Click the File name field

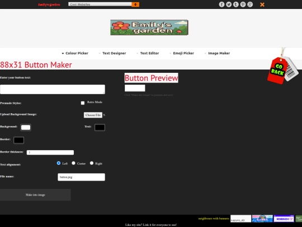pyautogui.click(x=81, y=177)
